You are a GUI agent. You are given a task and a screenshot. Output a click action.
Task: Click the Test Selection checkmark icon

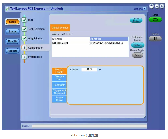pyautogui.click(x=24, y=29)
